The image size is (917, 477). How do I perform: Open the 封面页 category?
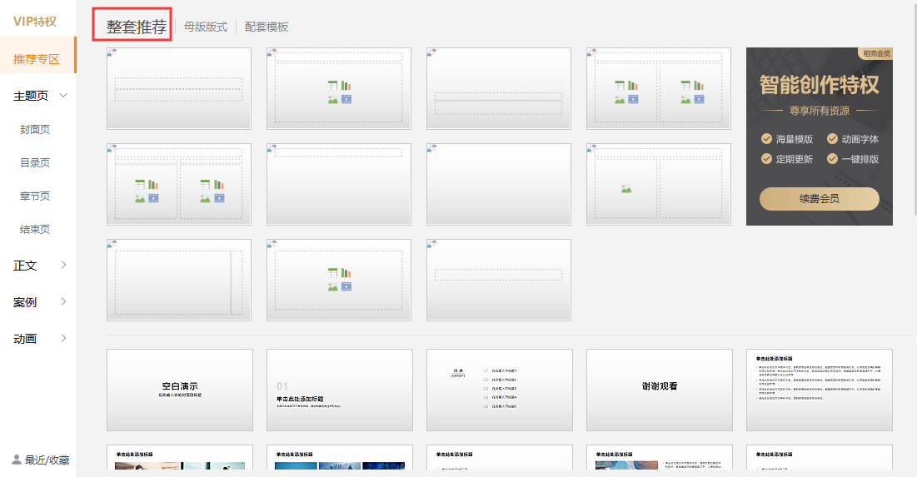[35, 129]
